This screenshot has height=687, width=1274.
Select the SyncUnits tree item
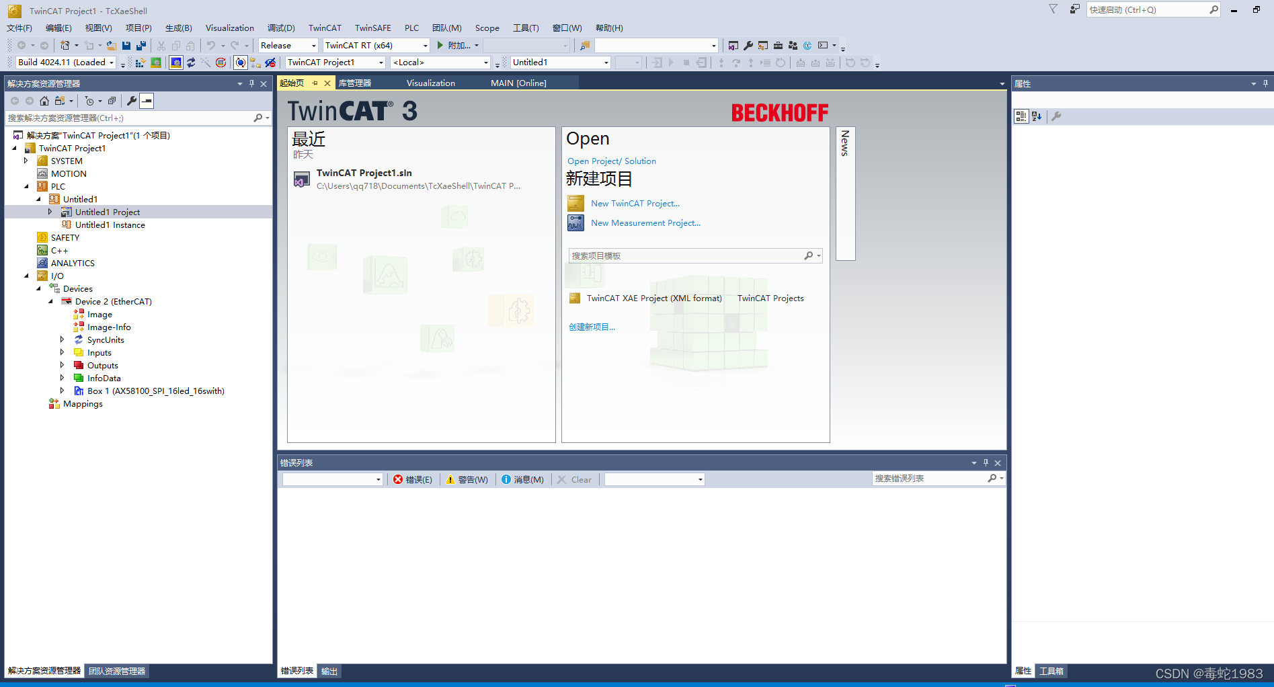(x=106, y=340)
